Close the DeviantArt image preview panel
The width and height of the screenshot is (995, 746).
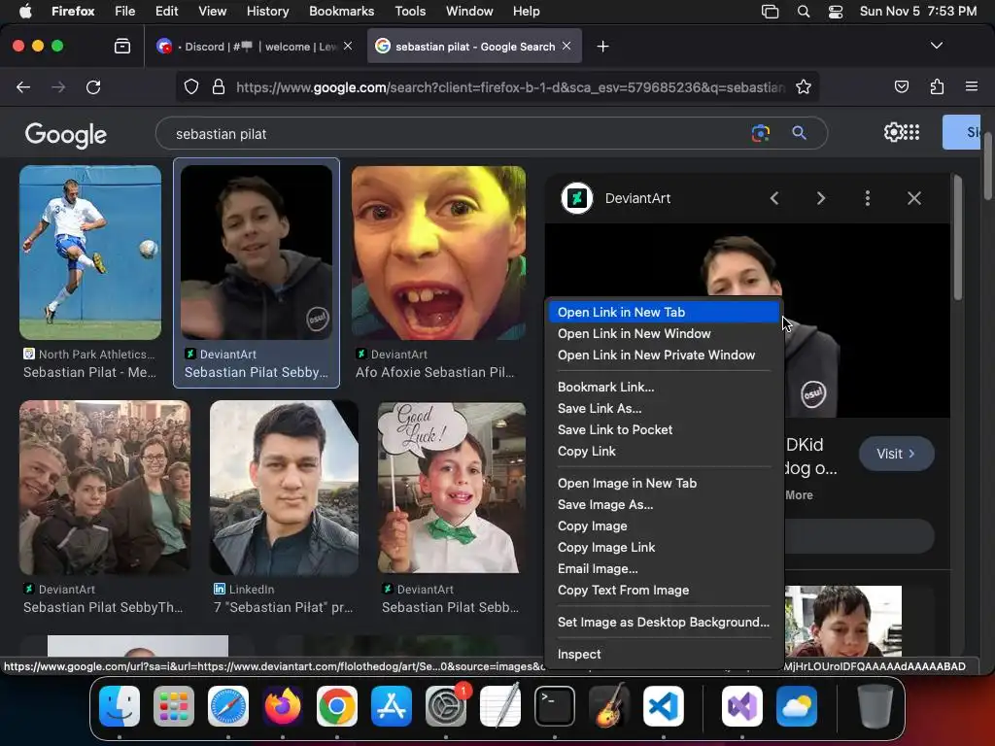point(913,198)
